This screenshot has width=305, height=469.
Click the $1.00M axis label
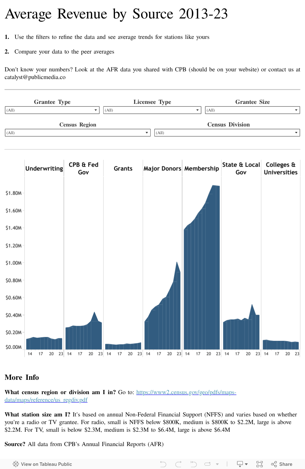(x=13, y=263)
